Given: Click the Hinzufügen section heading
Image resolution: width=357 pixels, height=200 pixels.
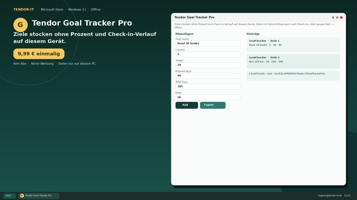Looking at the screenshot, I should [184, 34].
